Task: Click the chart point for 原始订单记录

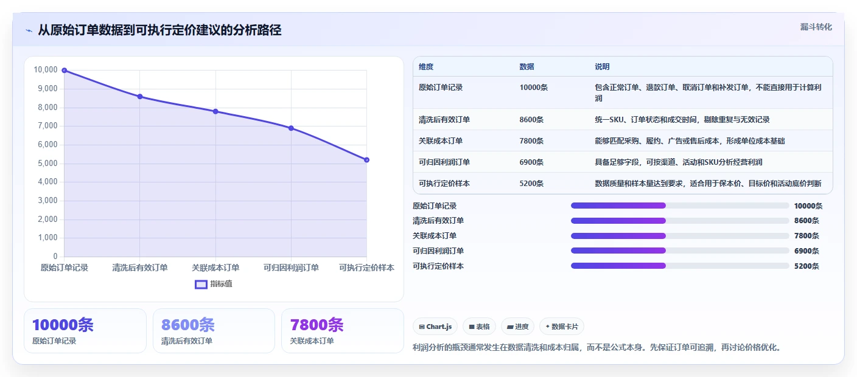Action: click(64, 71)
